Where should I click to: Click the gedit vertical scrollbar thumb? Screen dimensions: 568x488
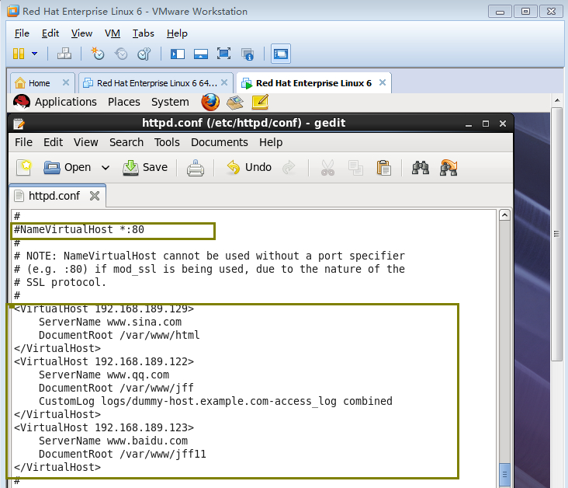point(504,475)
